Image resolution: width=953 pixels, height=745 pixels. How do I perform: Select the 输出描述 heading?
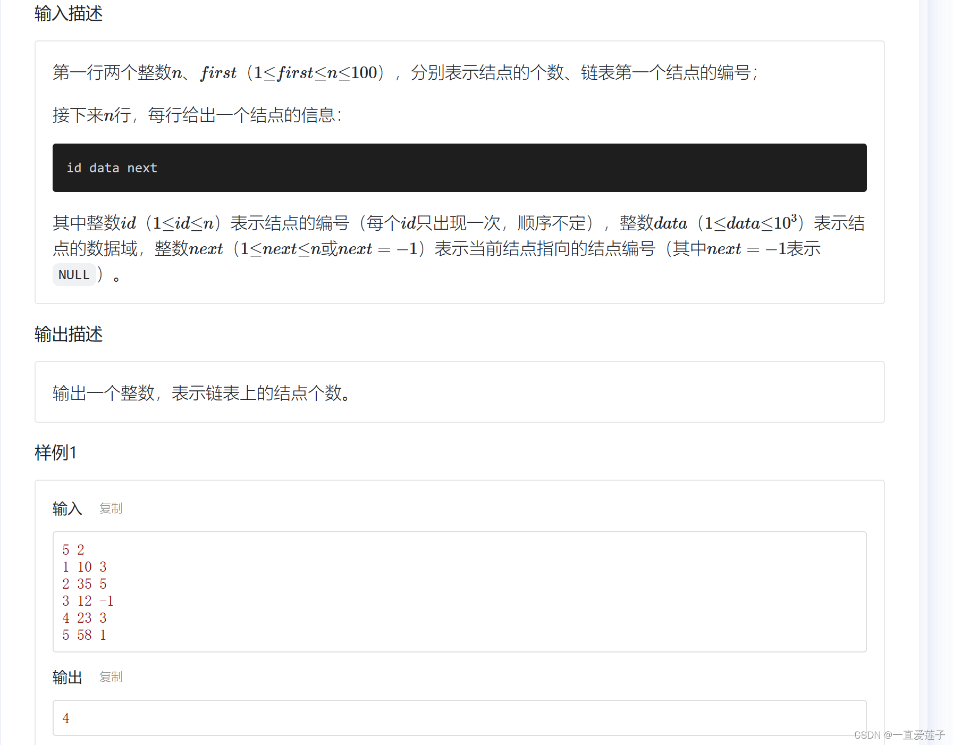(69, 334)
